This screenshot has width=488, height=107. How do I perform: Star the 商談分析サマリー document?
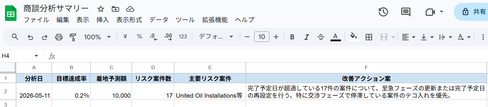pyautogui.click(x=101, y=9)
